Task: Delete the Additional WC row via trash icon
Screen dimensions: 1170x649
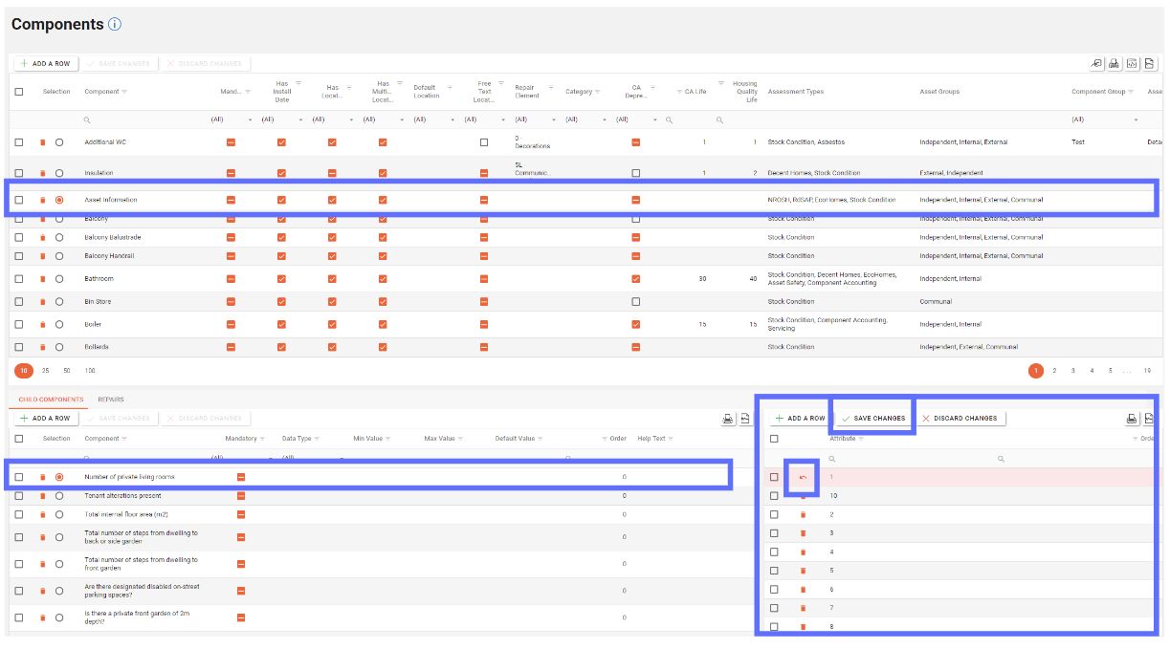Action: point(42,142)
